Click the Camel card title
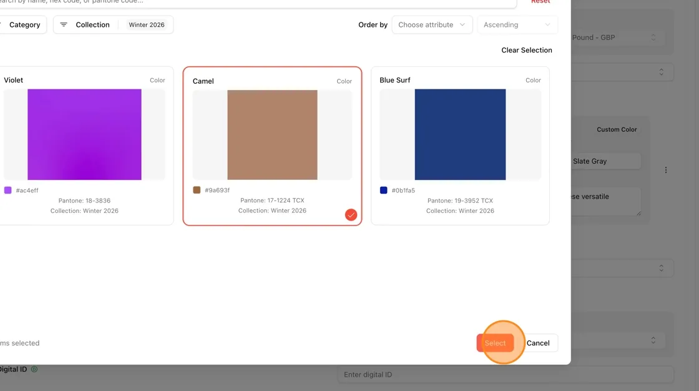The width and height of the screenshot is (699, 391). [203, 81]
